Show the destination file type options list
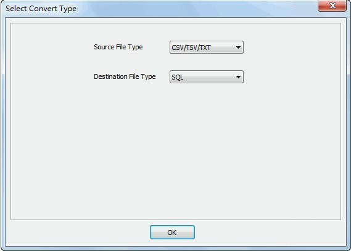Viewport: 351px width, 251px height. pos(207,77)
